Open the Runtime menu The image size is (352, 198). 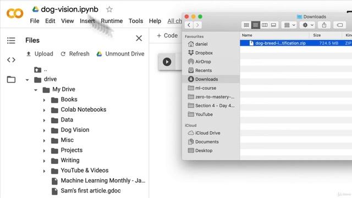coord(112,21)
